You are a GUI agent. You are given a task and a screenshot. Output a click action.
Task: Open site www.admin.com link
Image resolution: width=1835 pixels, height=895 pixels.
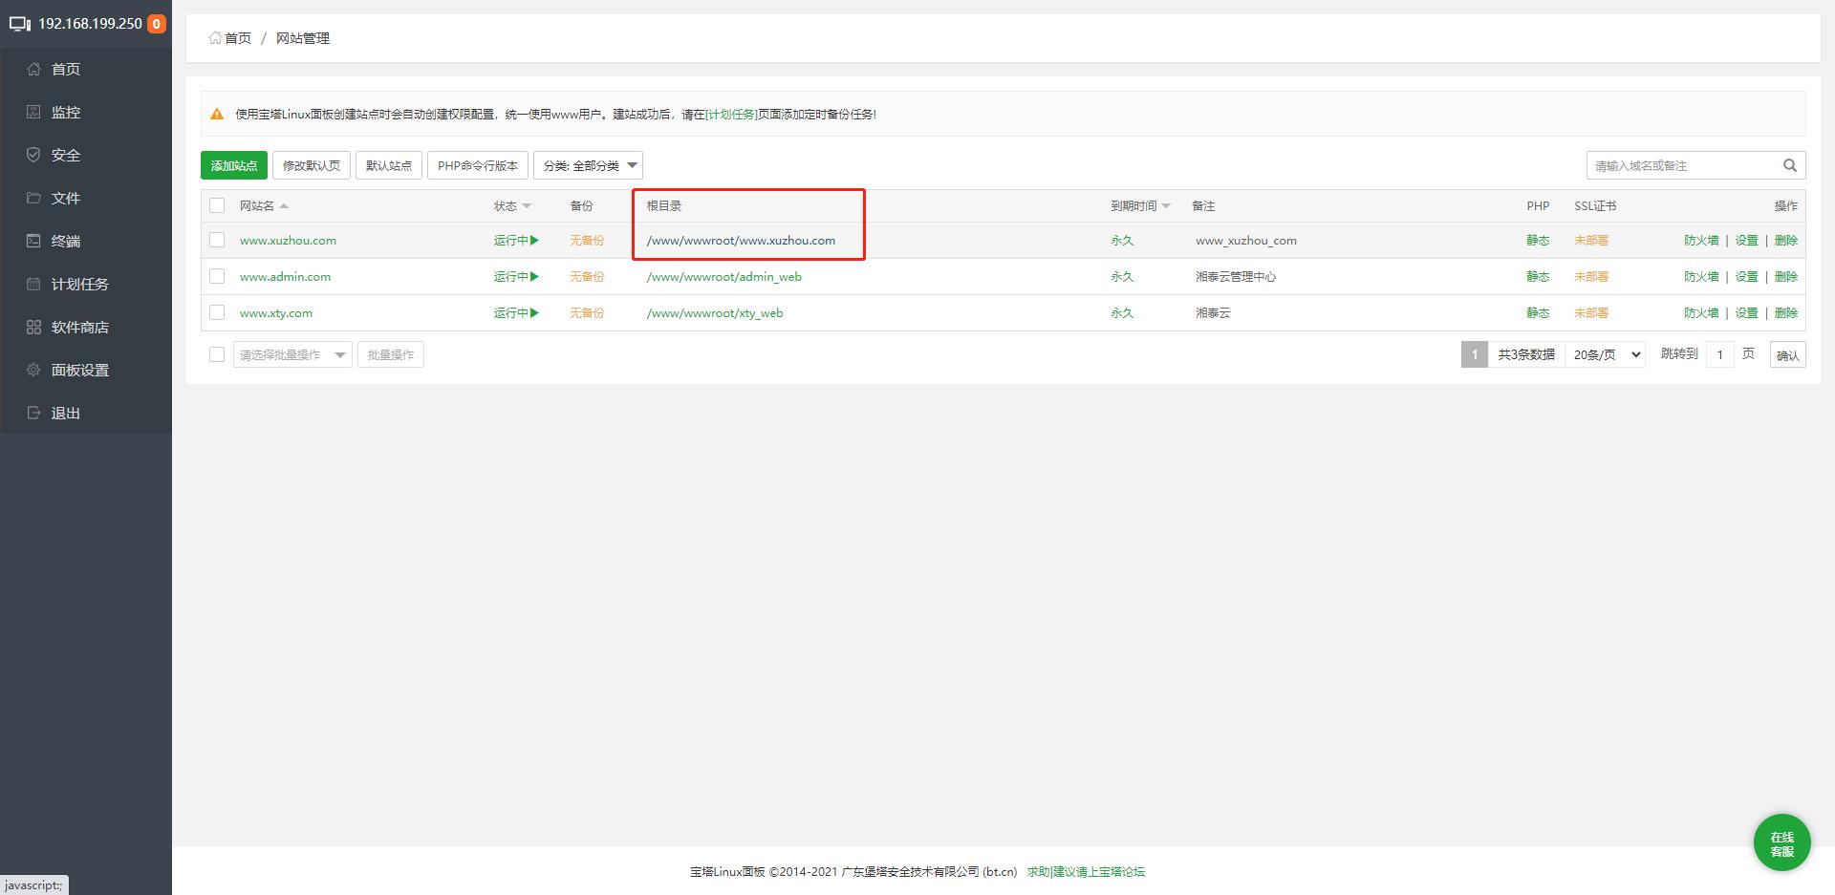click(x=285, y=277)
